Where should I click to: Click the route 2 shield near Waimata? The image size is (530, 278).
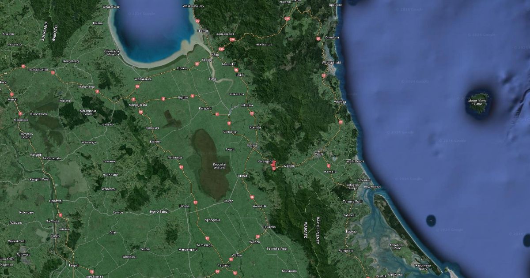(x=328, y=165)
